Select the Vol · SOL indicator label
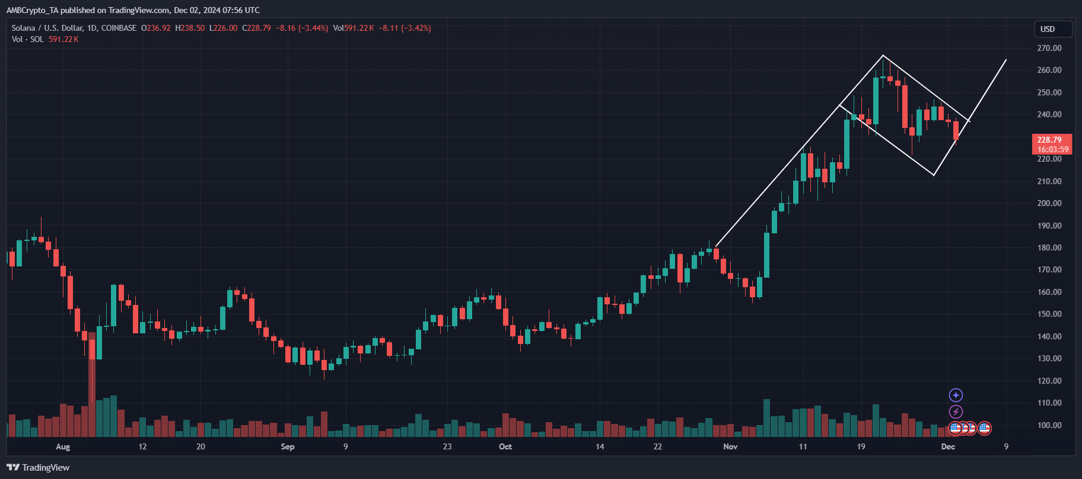Screen dimensions: 1082x479 [x=27, y=39]
